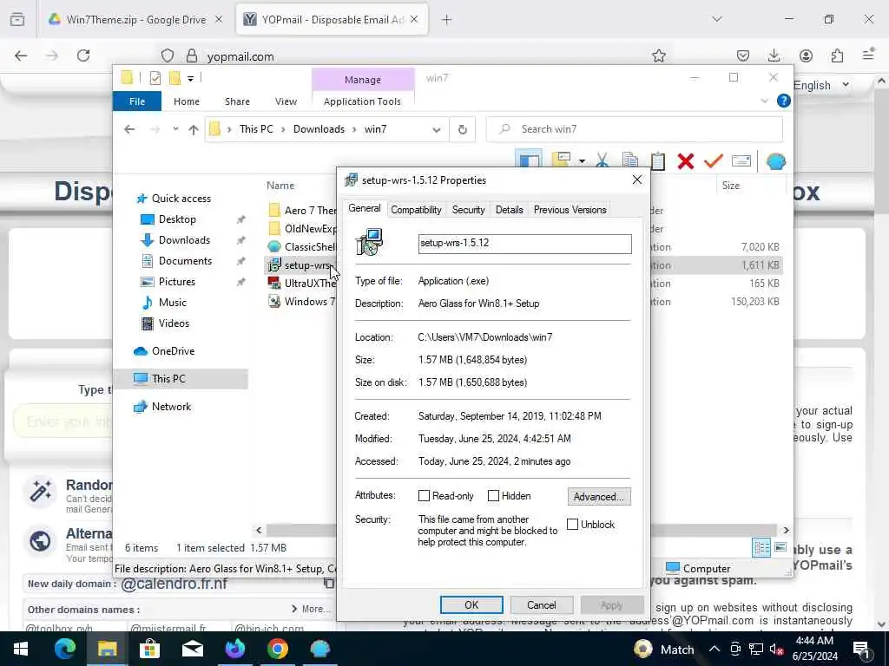The height and width of the screenshot is (666, 889).
Task: Click the file name text field
Action: click(524, 244)
